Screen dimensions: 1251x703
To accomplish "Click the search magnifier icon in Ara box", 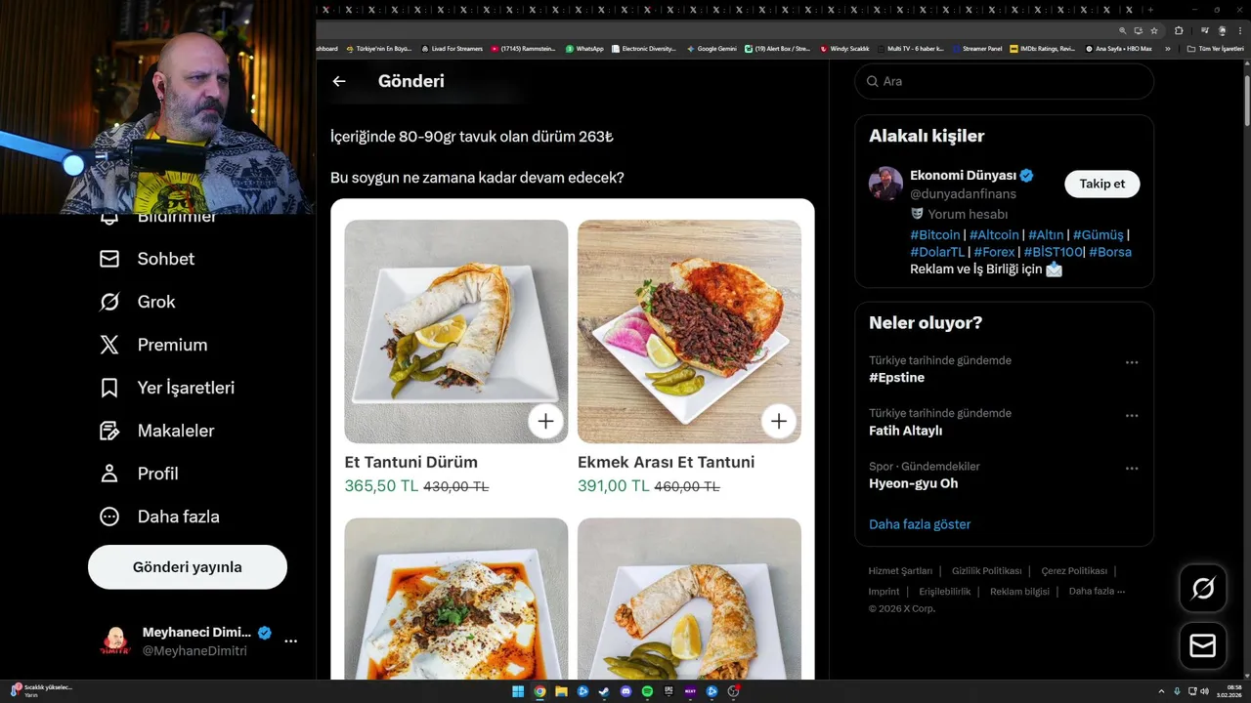I will tap(872, 81).
